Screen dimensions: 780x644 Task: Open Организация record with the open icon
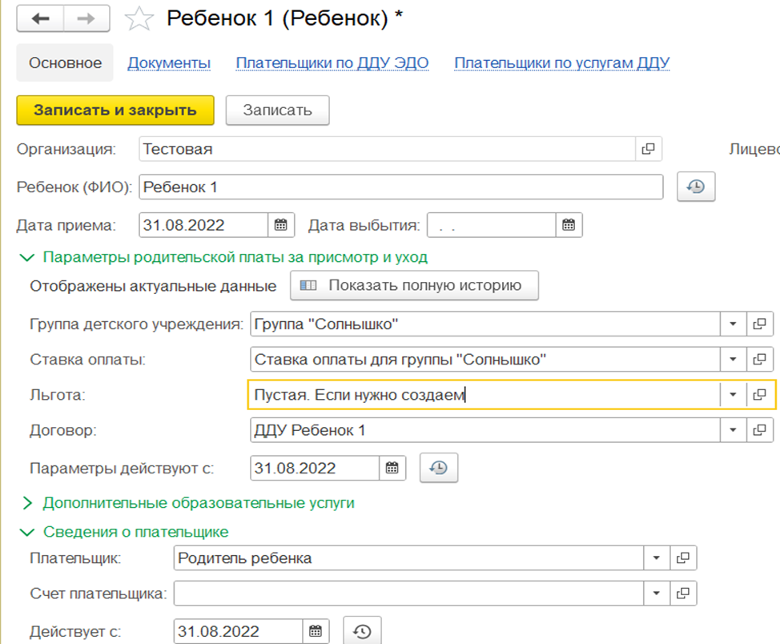tap(648, 149)
